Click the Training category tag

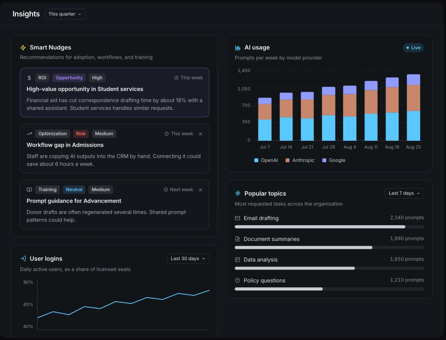pyautogui.click(x=47, y=190)
